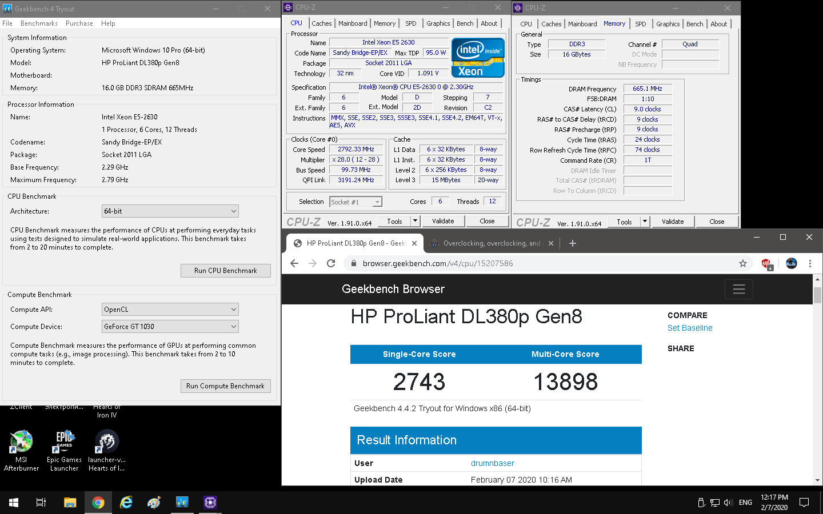823x514 pixels.
Task: Switch to the SPD tab in the right CPU-Z window
Action: coord(641,24)
